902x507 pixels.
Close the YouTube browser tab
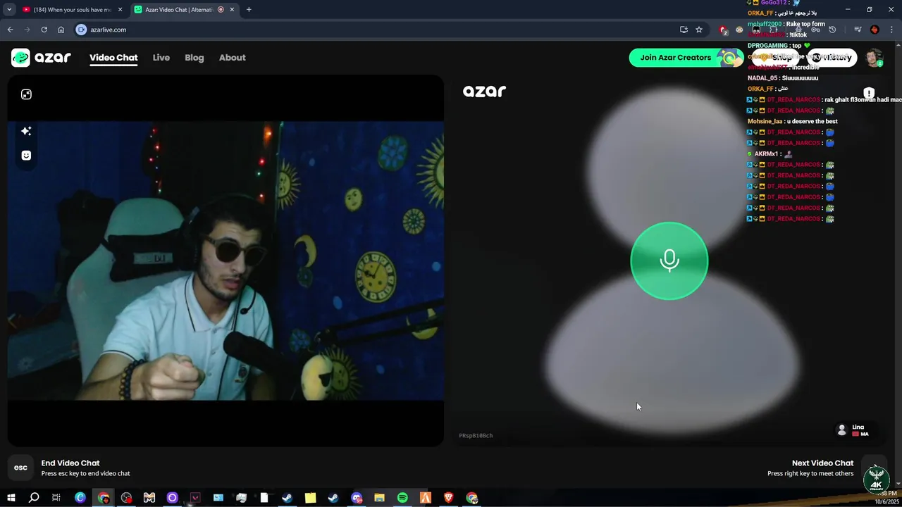click(121, 10)
